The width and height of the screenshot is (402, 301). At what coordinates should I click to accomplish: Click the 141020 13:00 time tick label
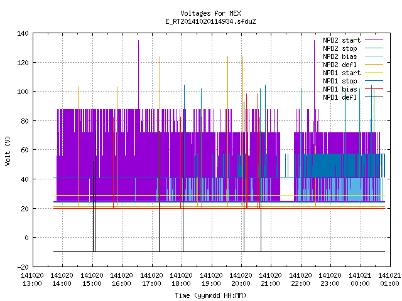point(32,280)
